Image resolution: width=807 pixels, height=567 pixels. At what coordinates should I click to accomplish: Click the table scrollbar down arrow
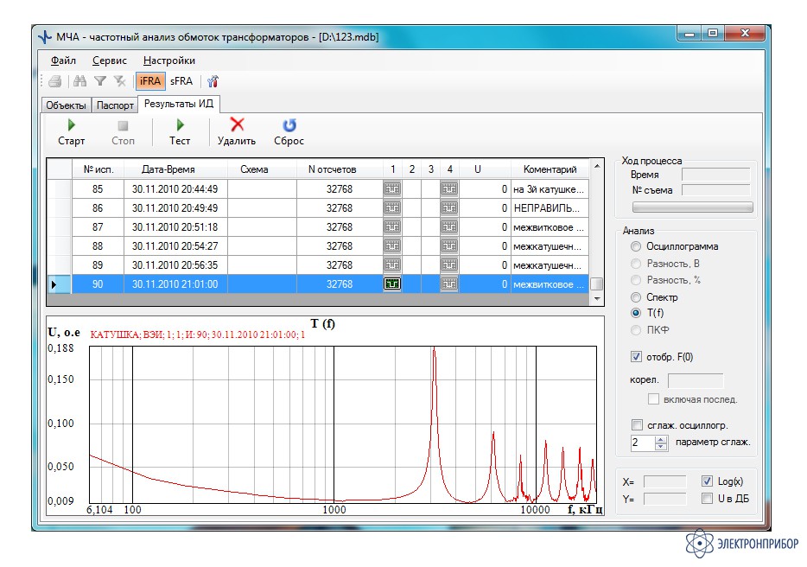(x=597, y=299)
